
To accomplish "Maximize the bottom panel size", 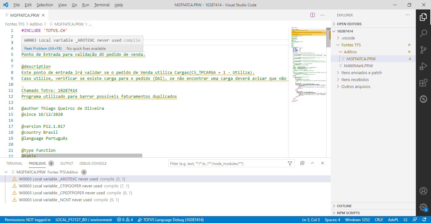I will click(x=312, y=163).
